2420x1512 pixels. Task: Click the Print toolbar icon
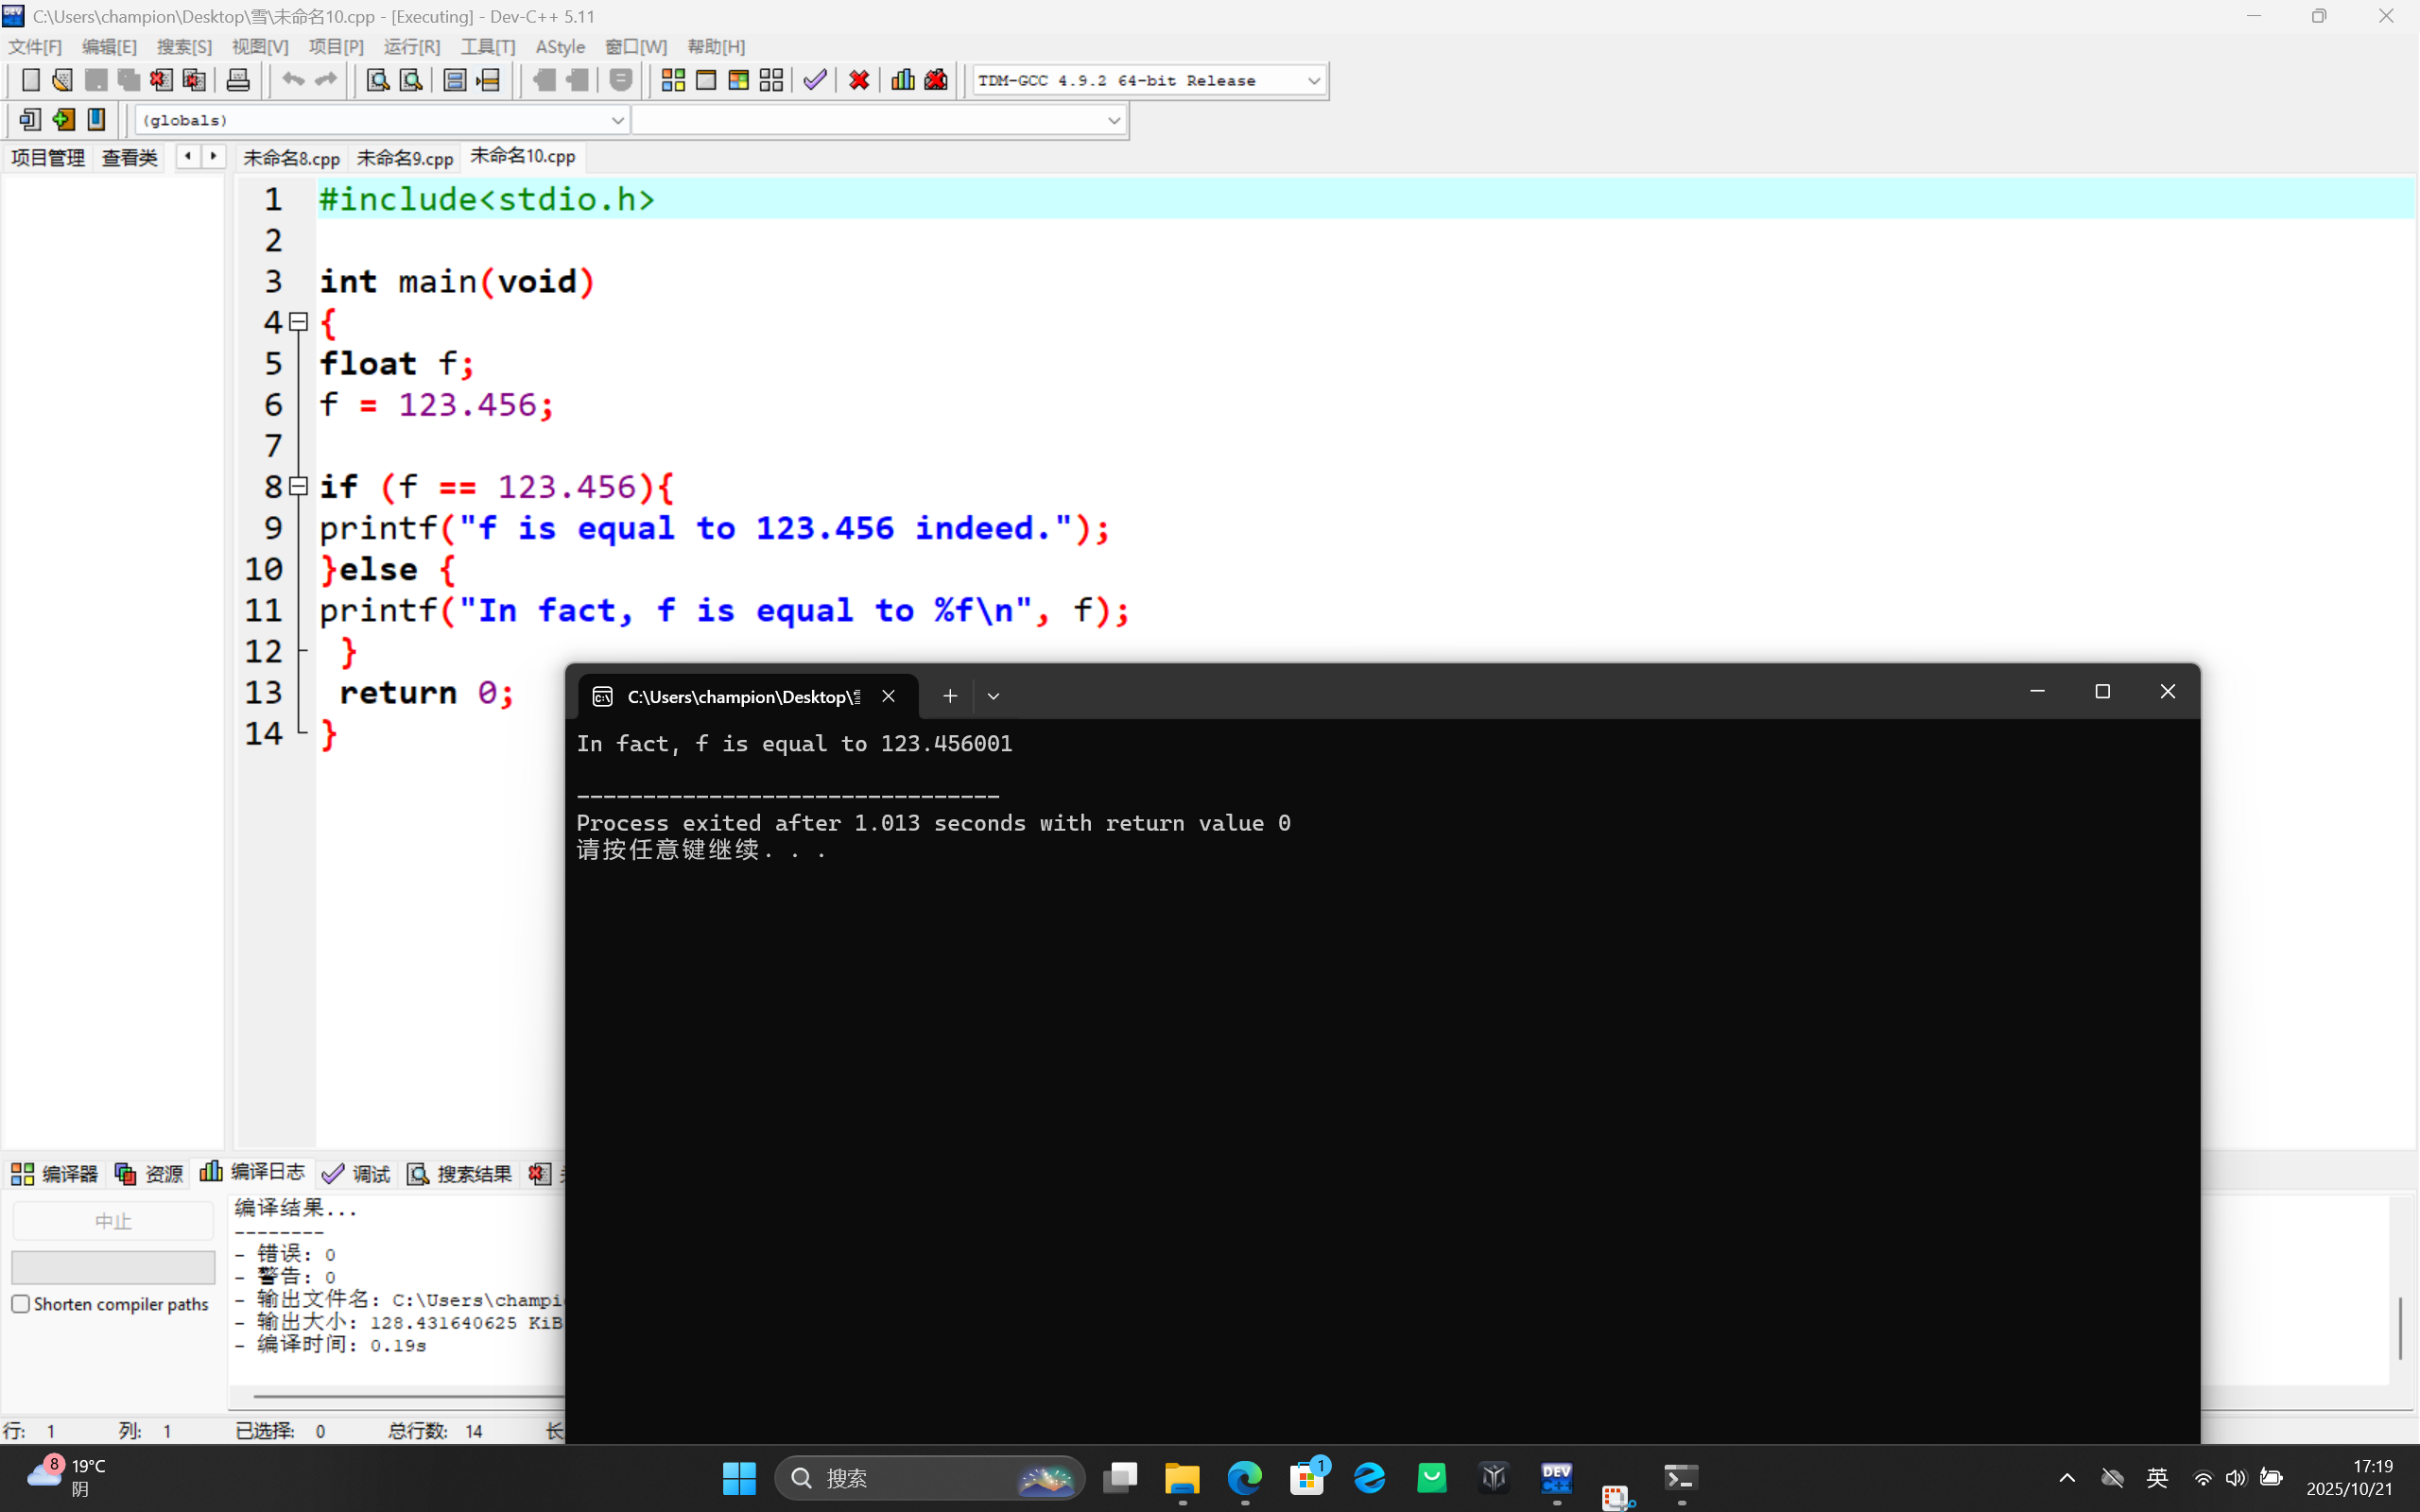tap(238, 80)
